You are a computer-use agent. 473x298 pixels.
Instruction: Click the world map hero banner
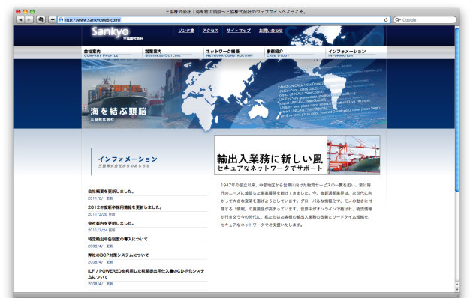[x=233, y=94]
